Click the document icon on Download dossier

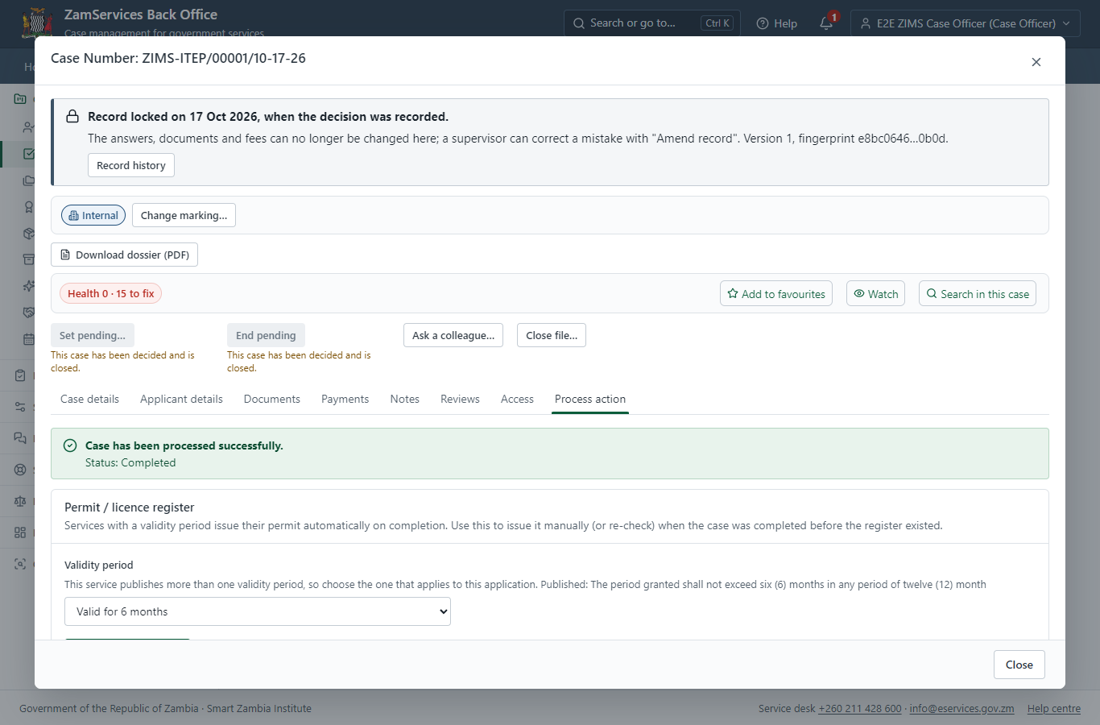click(65, 255)
